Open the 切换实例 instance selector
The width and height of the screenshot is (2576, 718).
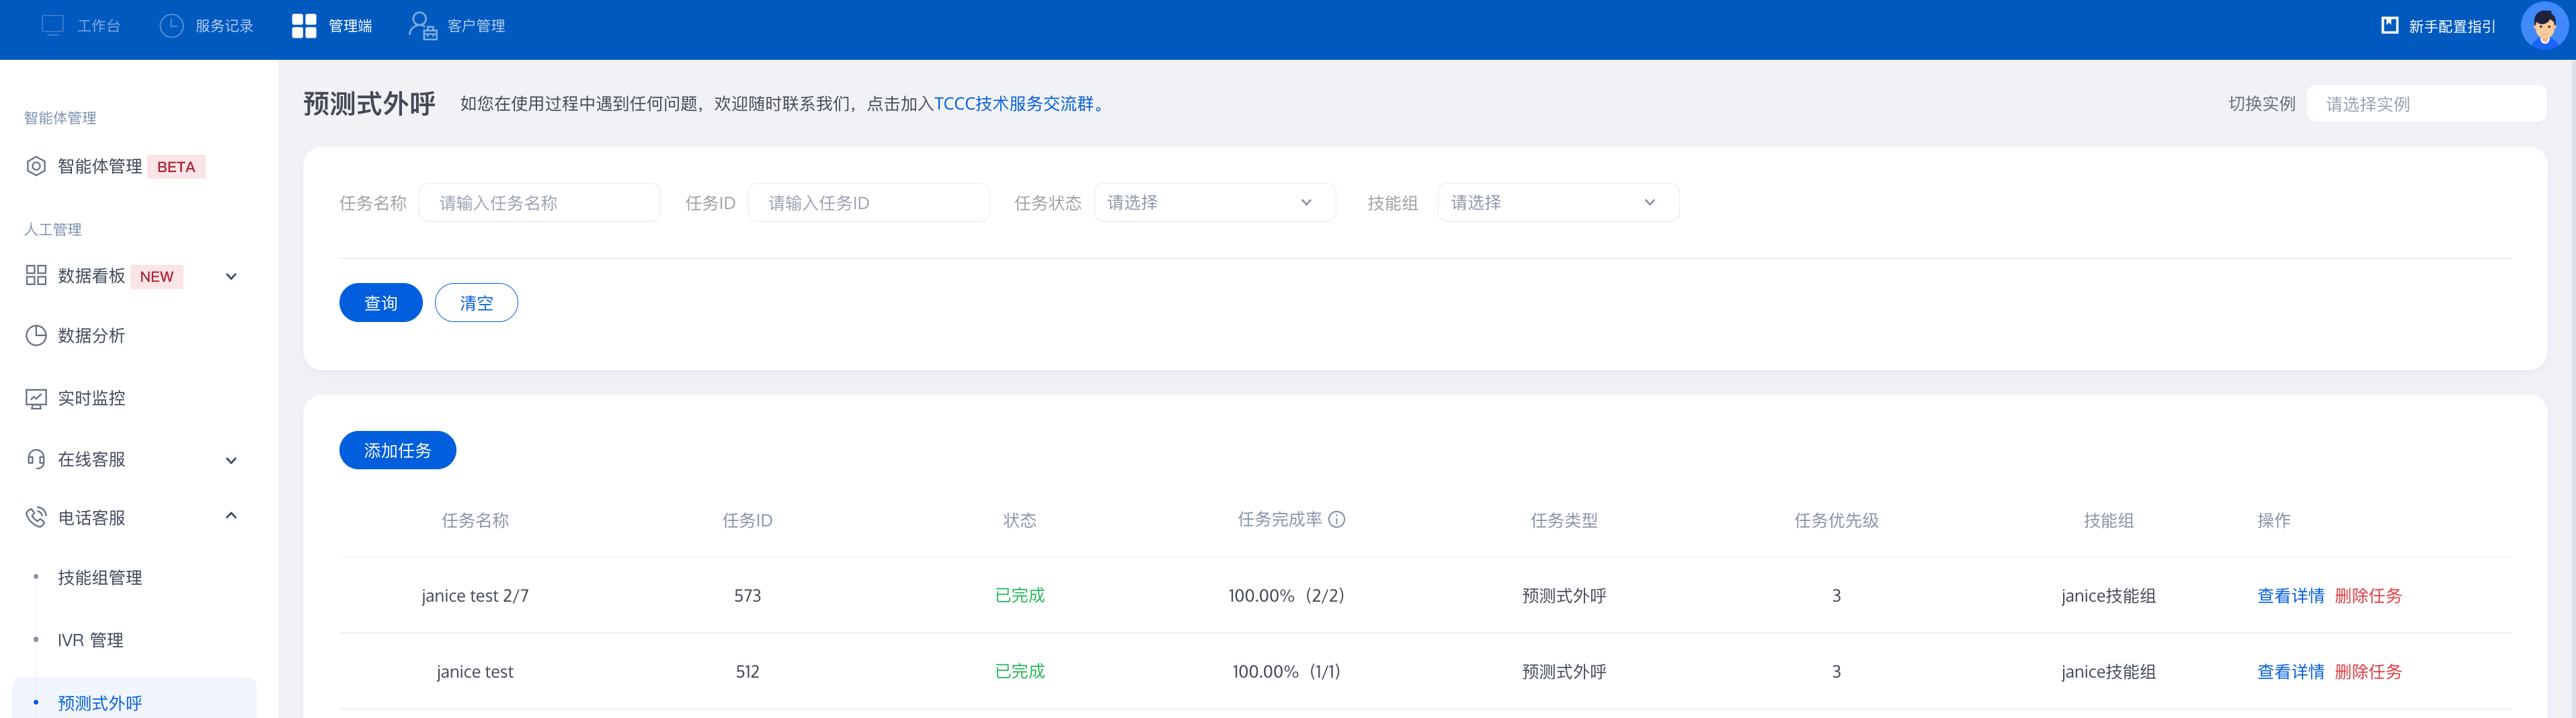click(x=2426, y=103)
